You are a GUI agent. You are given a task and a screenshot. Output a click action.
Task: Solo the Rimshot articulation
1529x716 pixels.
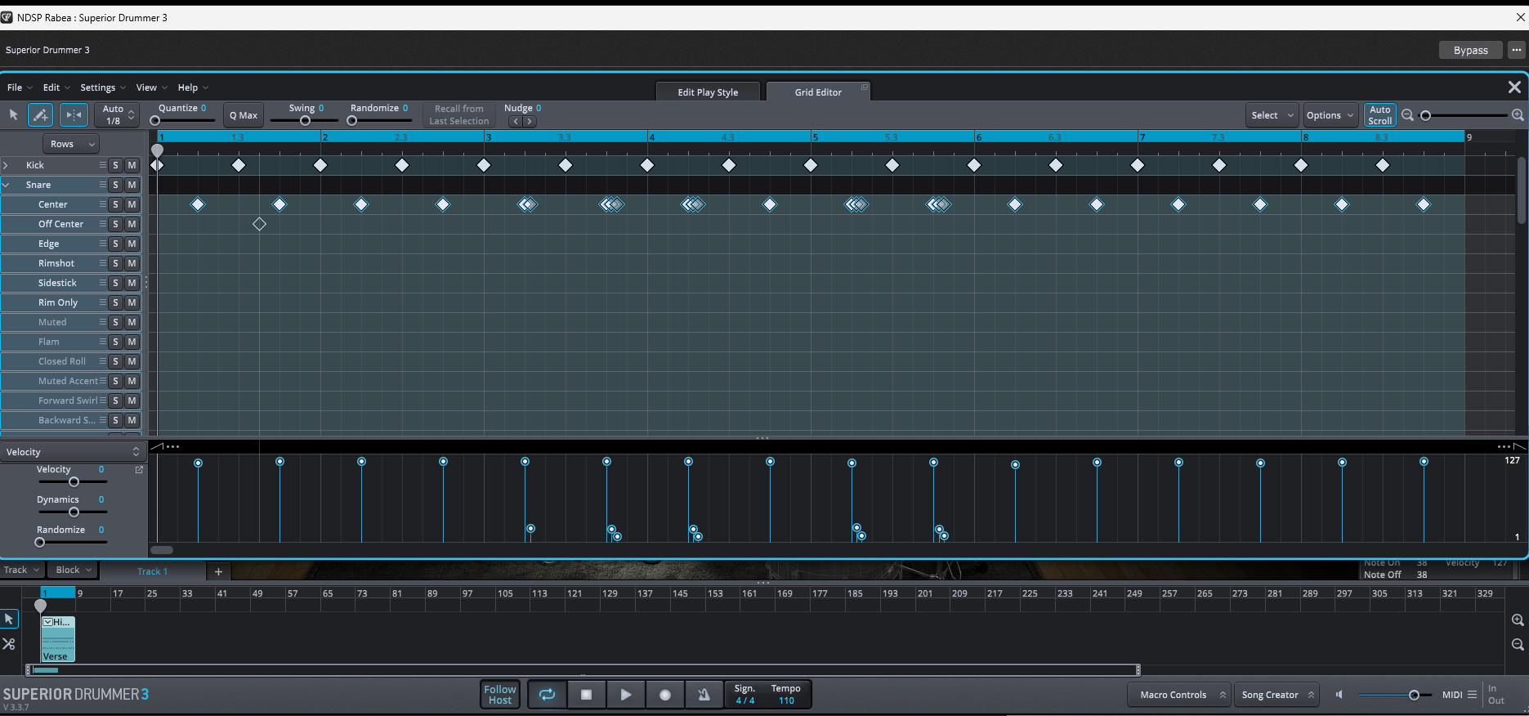pyautogui.click(x=116, y=263)
